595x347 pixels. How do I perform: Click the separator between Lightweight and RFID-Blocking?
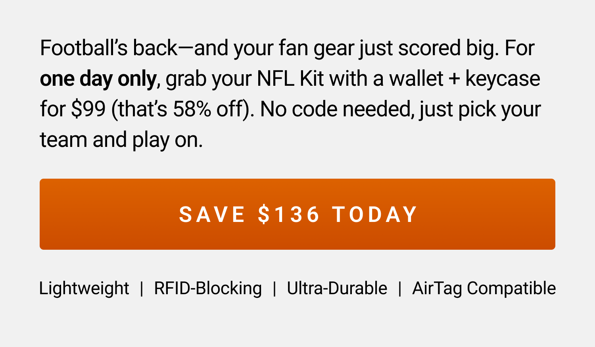[142, 288]
